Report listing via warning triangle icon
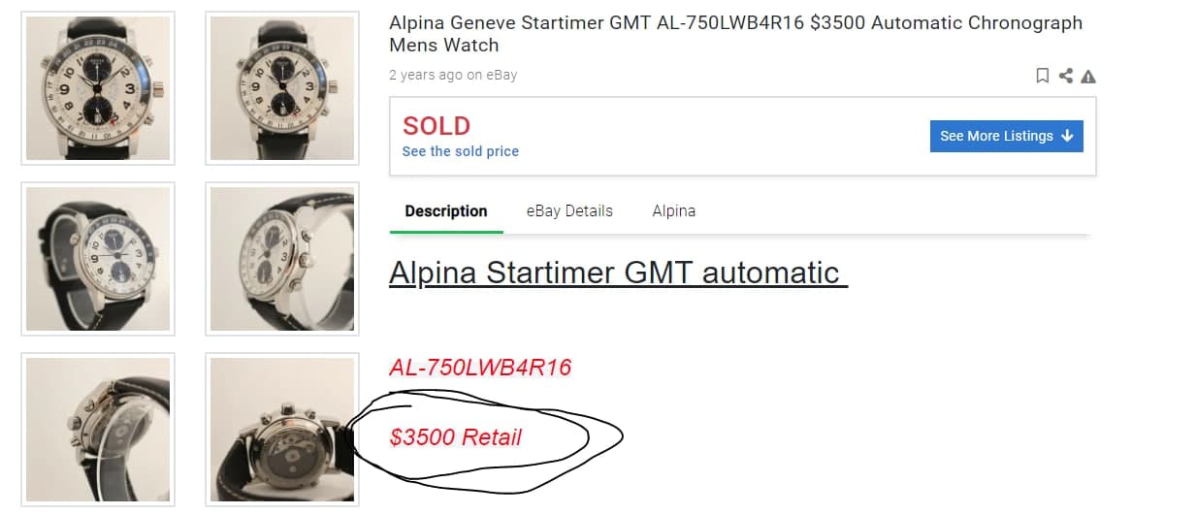 pyautogui.click(x=1088, y=77)
